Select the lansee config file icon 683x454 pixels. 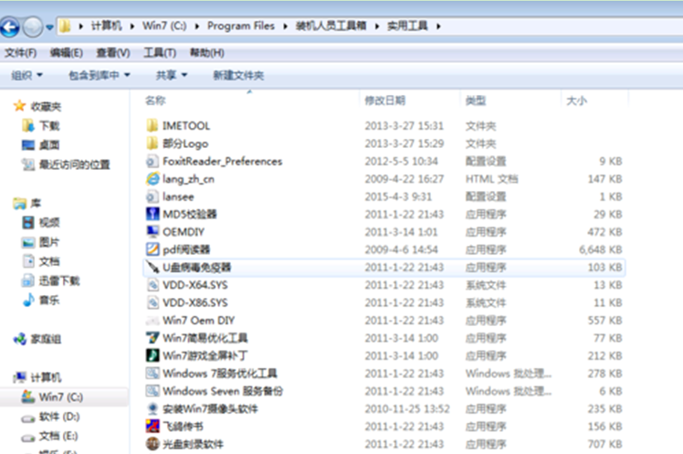coord(152,196)
